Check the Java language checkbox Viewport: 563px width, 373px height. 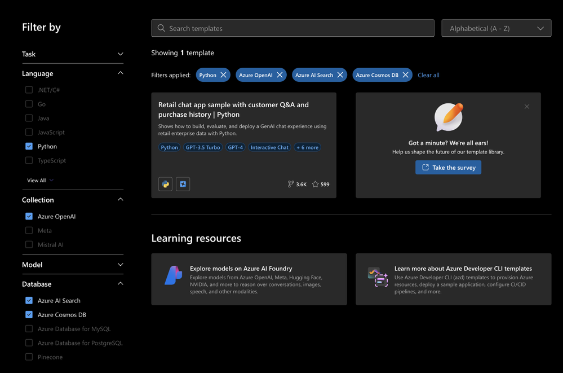[29, 118]
